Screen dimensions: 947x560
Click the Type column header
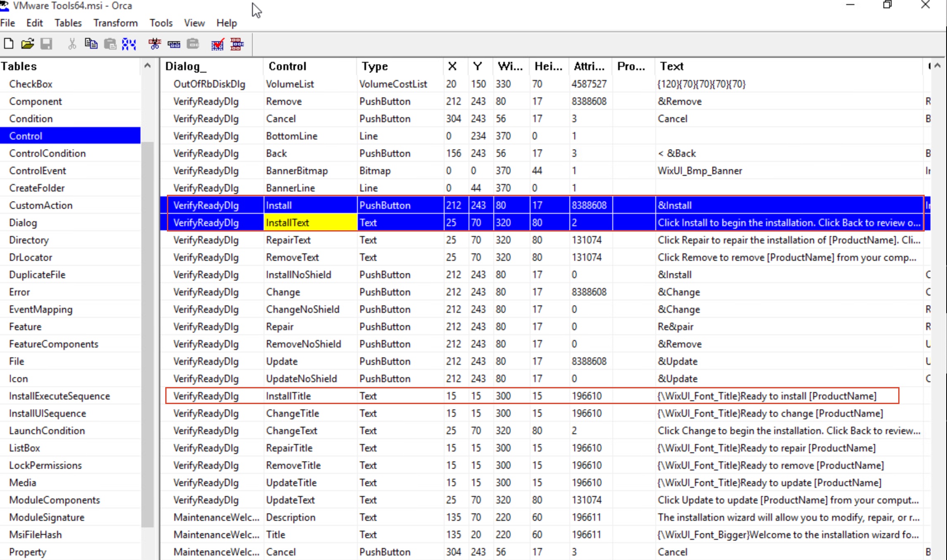click(x=374, y=66)
